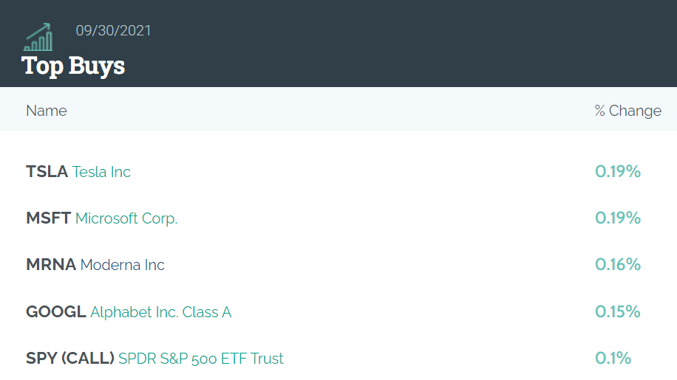Click the Name column header
Image resolution: width=677 pixels, height=380 pixels.
[x=47, y=111]
